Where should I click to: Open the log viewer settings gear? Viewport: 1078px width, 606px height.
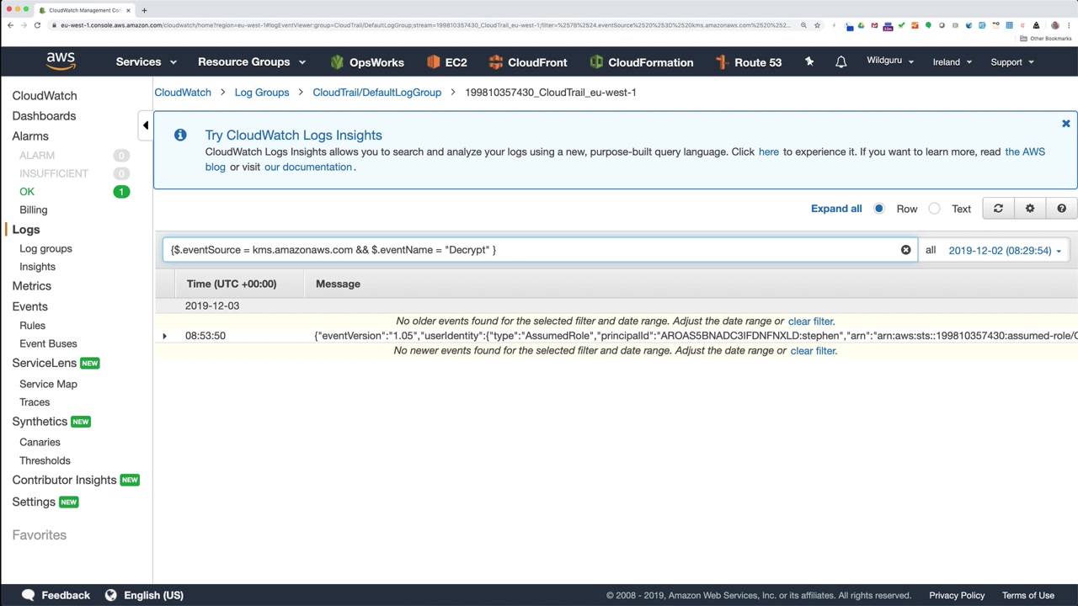click(x=1030, y=209)
